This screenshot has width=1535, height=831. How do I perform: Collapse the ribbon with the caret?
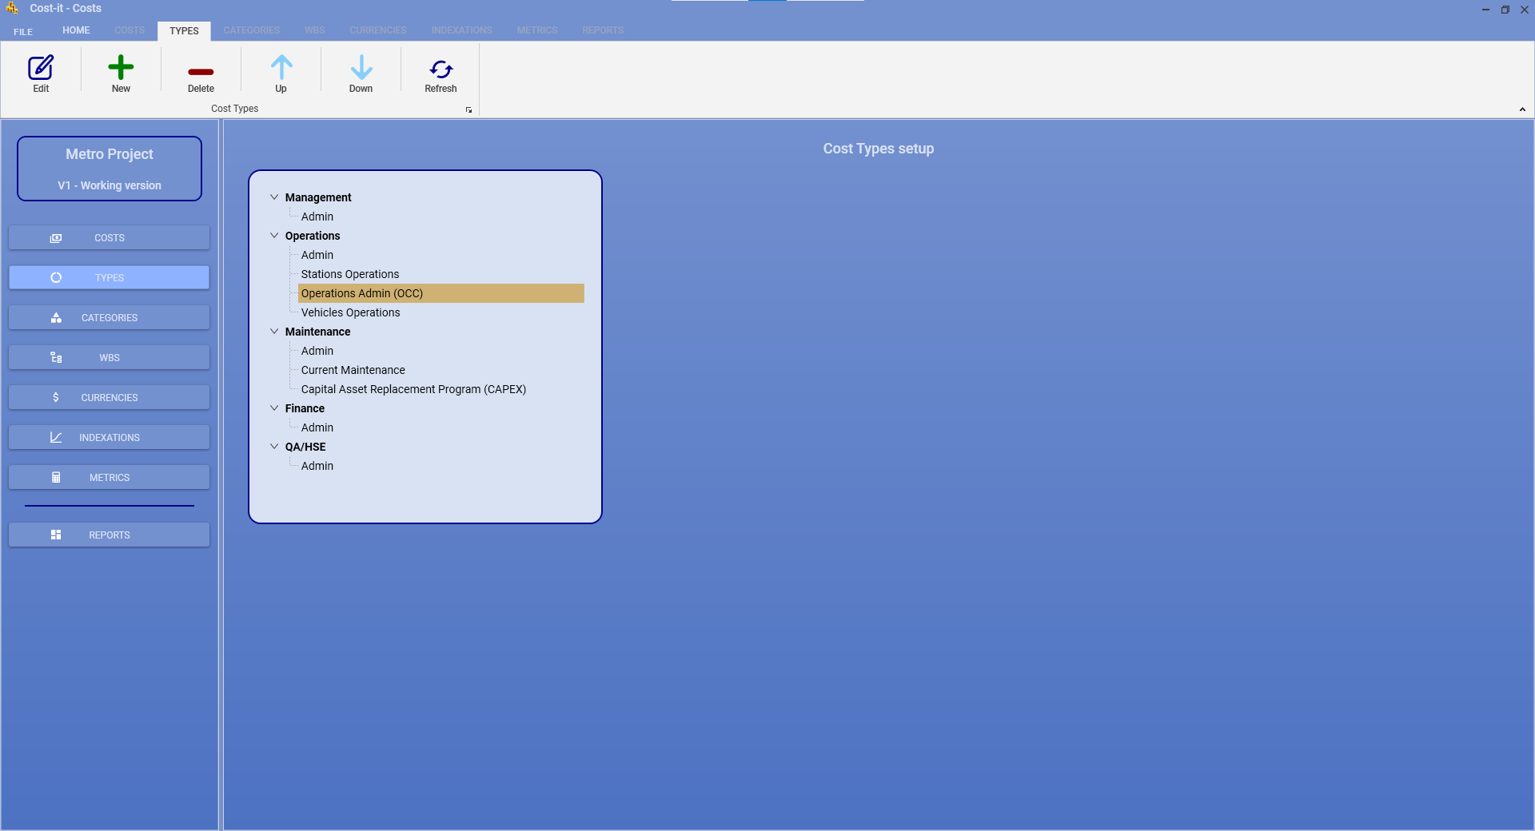tap(1522, 109)
